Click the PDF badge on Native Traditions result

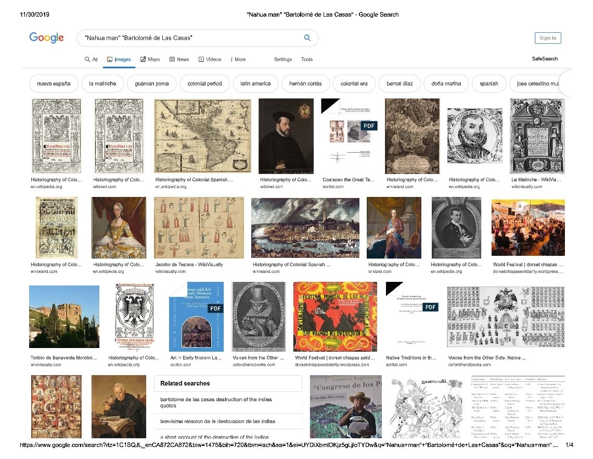430,307
